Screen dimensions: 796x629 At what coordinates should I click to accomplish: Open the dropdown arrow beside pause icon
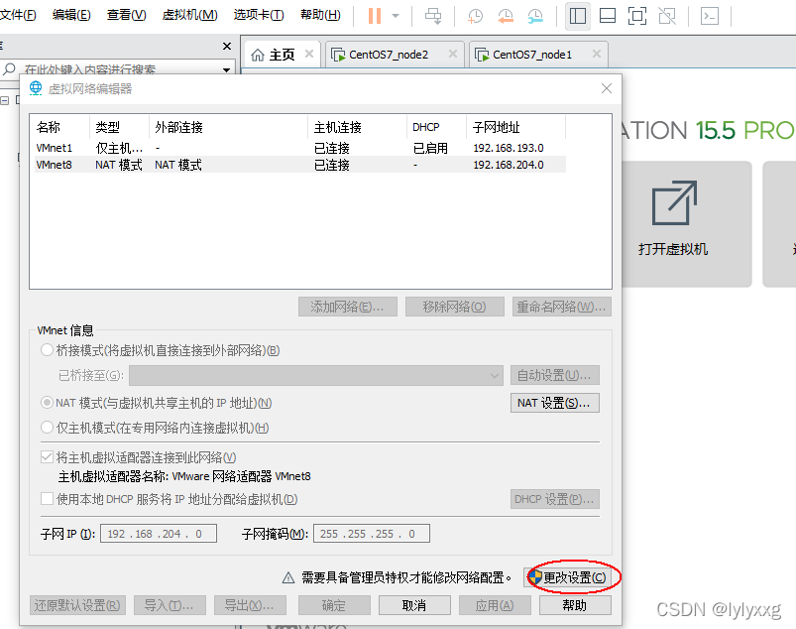396,16
